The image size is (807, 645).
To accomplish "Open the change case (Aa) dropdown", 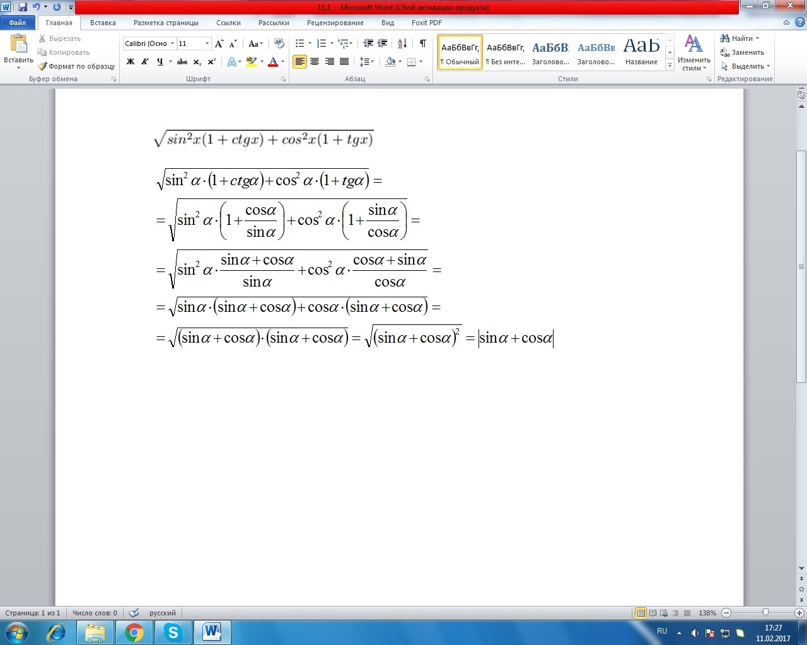I will 255,43.
